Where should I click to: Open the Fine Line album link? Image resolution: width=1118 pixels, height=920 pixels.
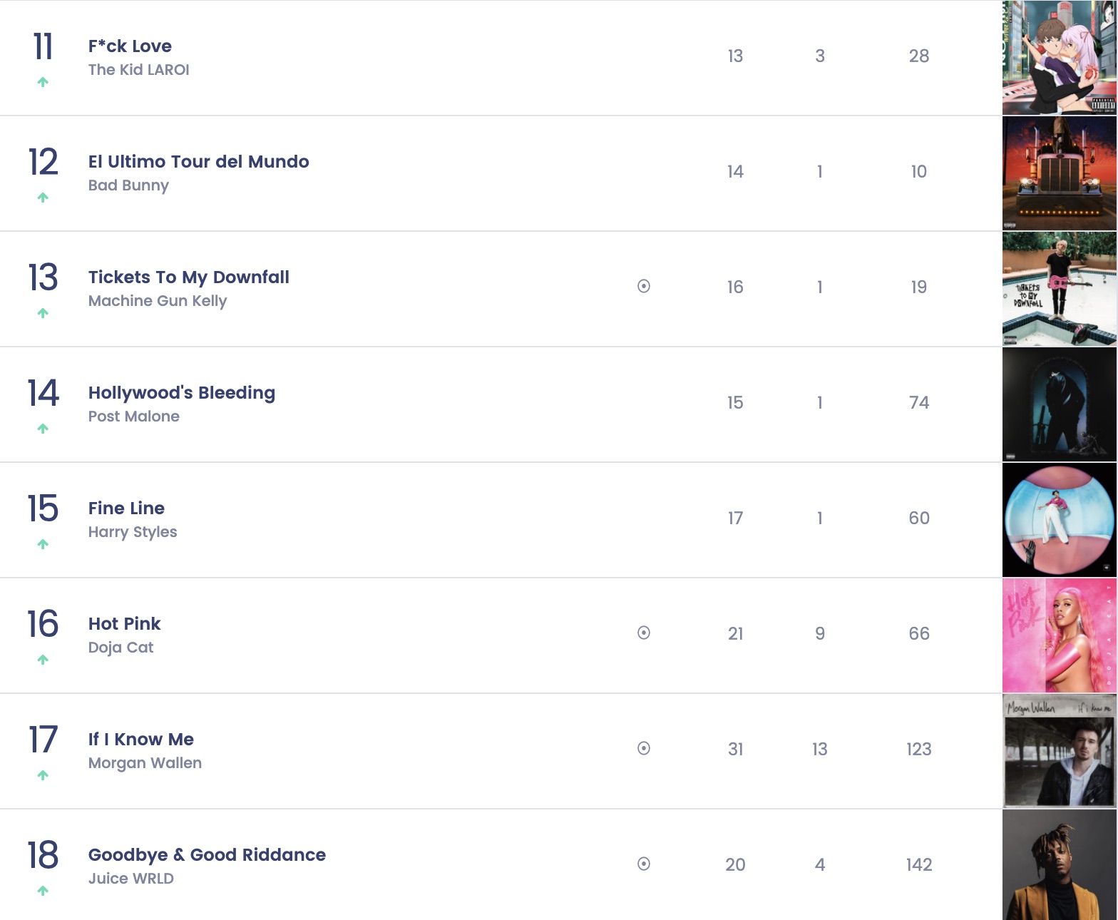(x=126, y=508)
